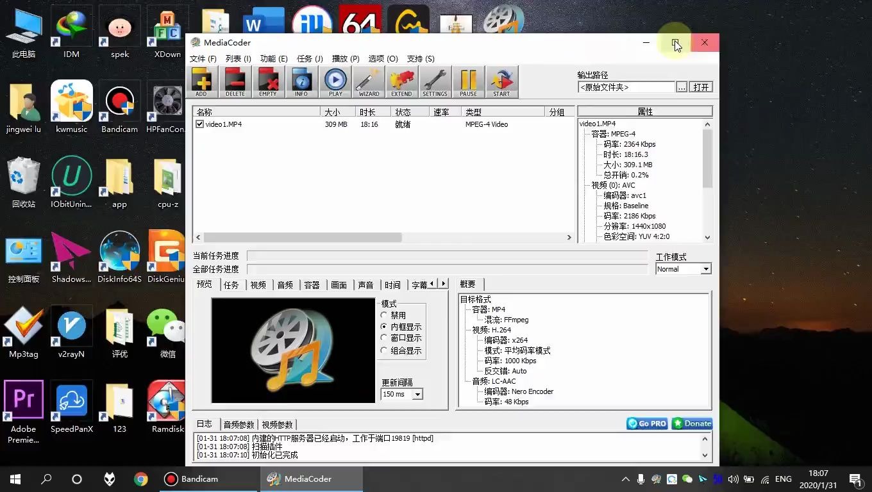Switch to the 视频参数 log tab
The image size is (872, 492).
[277, 425]
